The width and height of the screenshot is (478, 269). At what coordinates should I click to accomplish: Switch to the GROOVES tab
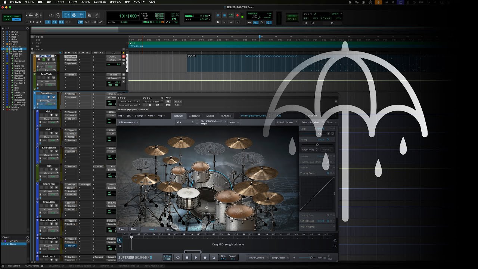pyautogui.click(x=194, y=116)
